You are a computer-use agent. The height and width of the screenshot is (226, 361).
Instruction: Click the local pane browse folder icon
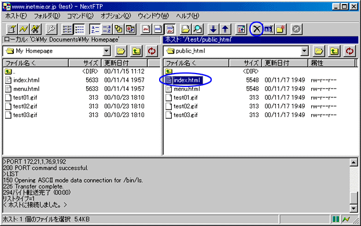(x=121, y=51)
